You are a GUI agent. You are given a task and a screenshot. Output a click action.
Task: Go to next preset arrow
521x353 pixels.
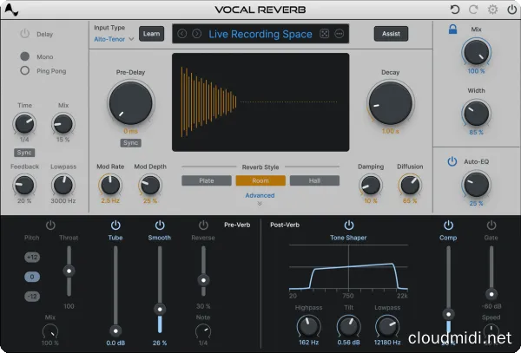197,34
